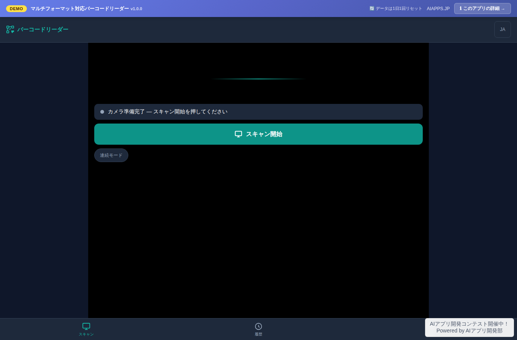Click the DEMO badge
The width and height of the screenshot is (517, 340).
pos(16,9)
